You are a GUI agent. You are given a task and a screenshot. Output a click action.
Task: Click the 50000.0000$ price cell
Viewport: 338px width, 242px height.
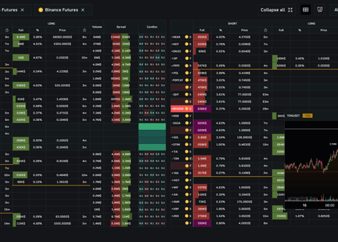(x=62, y=37)
